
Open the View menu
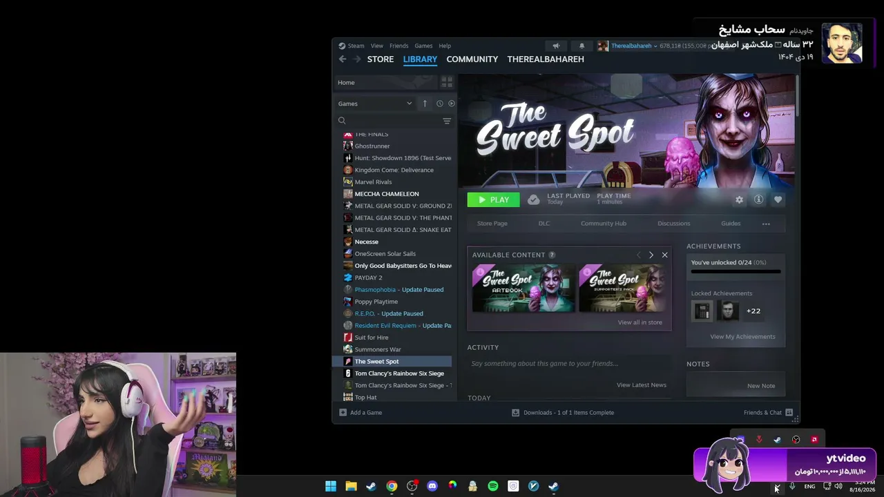point(376,46)
